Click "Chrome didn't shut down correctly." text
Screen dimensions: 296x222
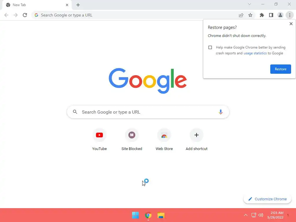tap(237, 36)
